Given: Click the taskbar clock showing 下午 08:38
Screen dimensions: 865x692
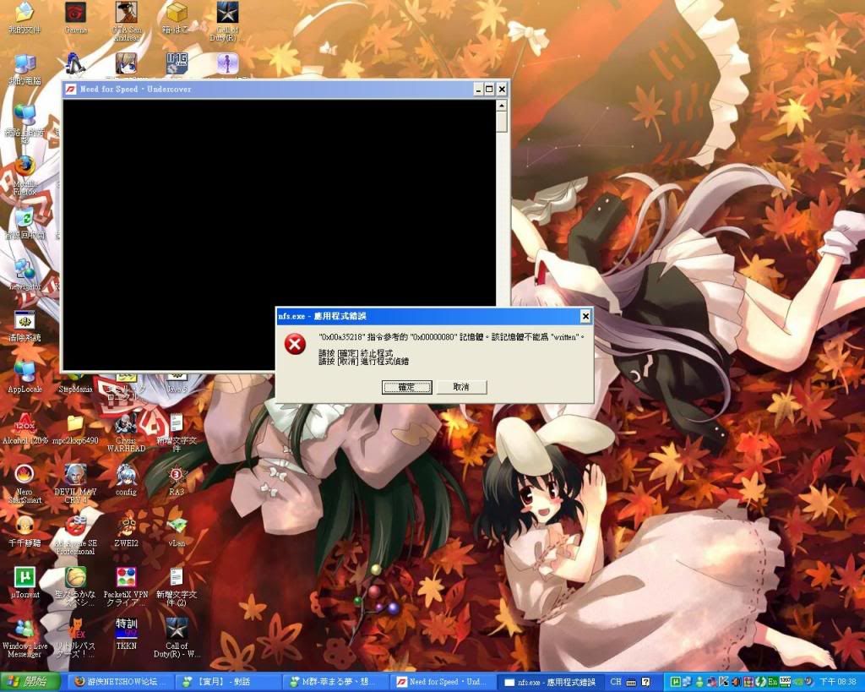Looking at the screenshot, I should pyautogui.click(x=837, y=682).
